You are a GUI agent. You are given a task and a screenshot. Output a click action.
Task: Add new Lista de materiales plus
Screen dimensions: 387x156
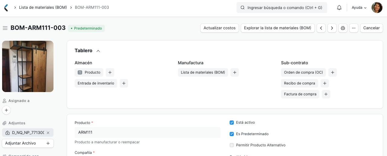click(235, 72)
